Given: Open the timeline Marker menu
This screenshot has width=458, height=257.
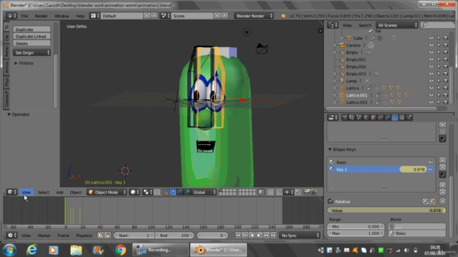Looking at the screenshot, I should point(44,236).
